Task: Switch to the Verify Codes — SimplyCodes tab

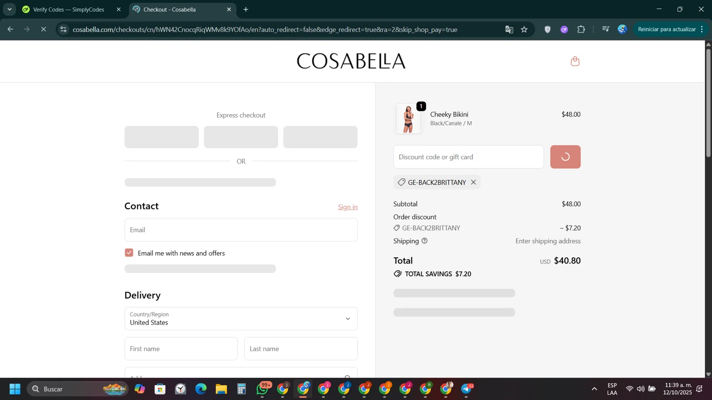Action: click(69, 9)
